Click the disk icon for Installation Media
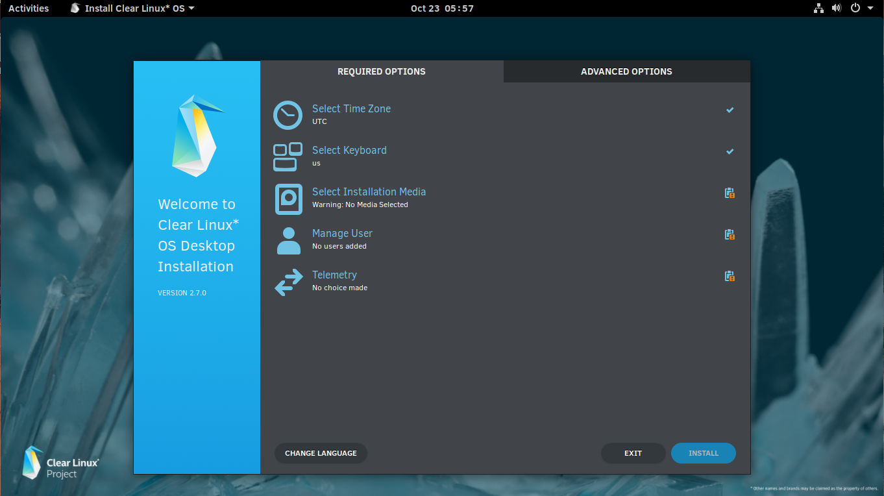Viewport: 884px width, 496px height. [288, 199]
